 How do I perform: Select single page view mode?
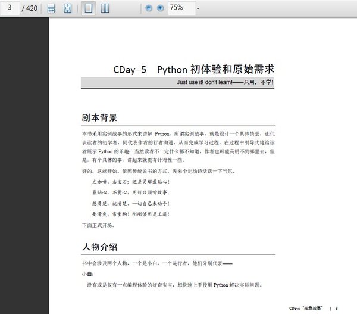pos(89,8)
